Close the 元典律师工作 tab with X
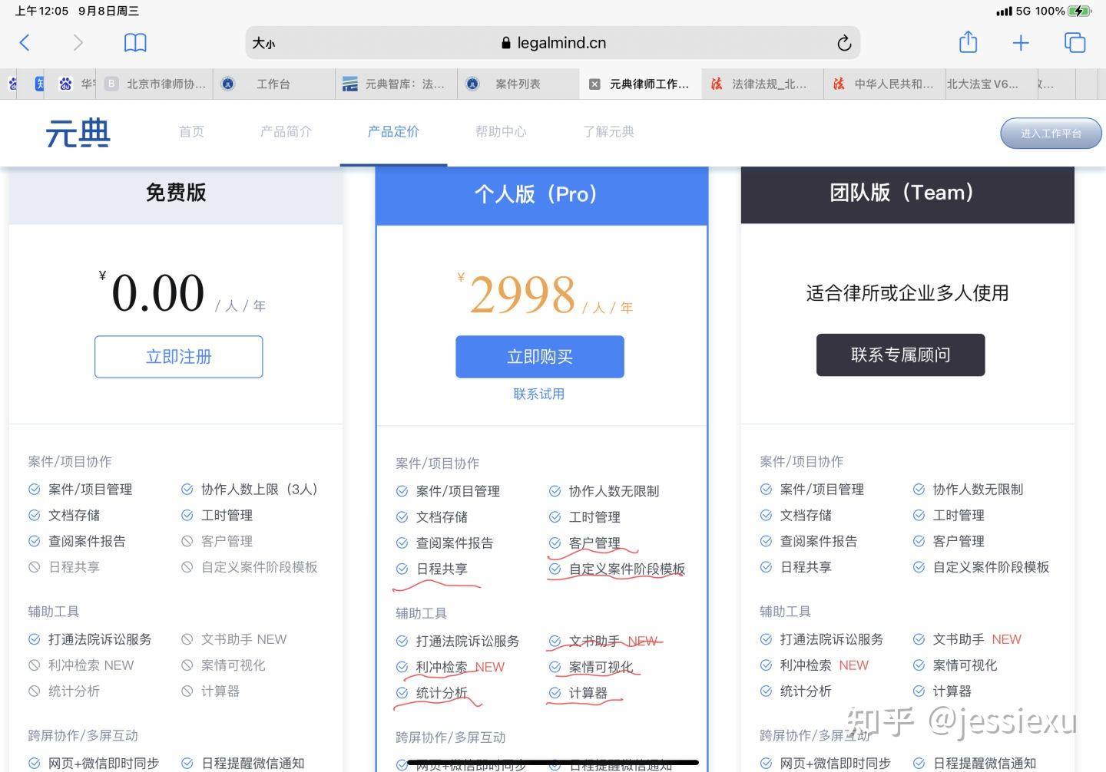Screen dimensions: 1106x772 (x=594, y=84)
